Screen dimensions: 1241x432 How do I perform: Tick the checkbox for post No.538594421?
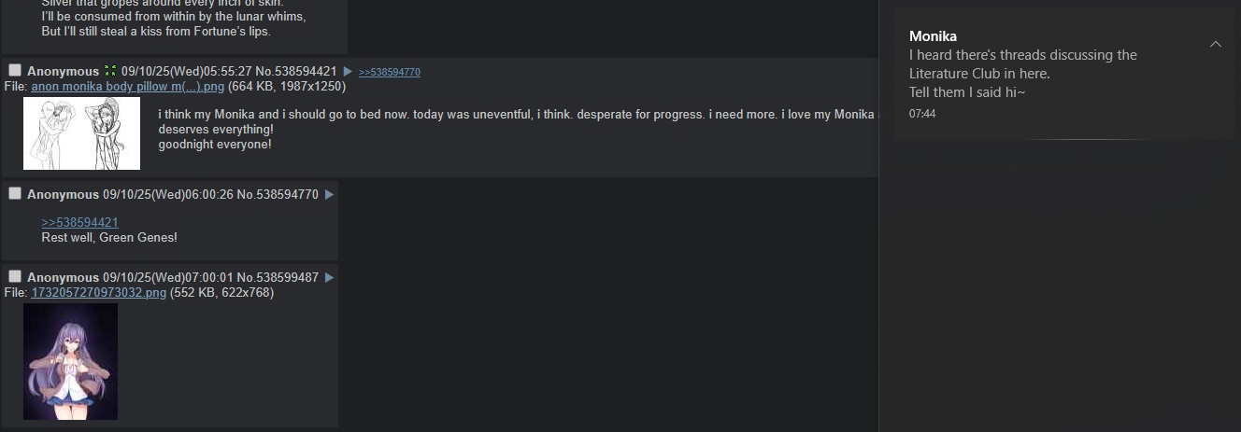[x=15, y=71]
